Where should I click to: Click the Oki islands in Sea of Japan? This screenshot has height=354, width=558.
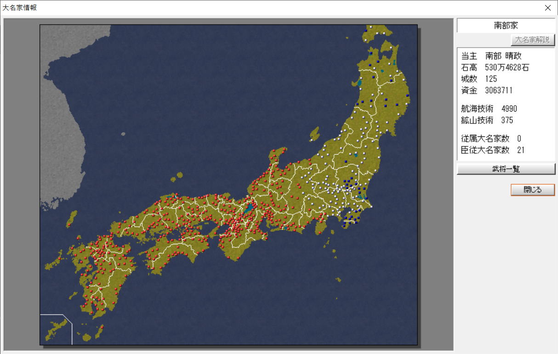click(x=178, y=176)
